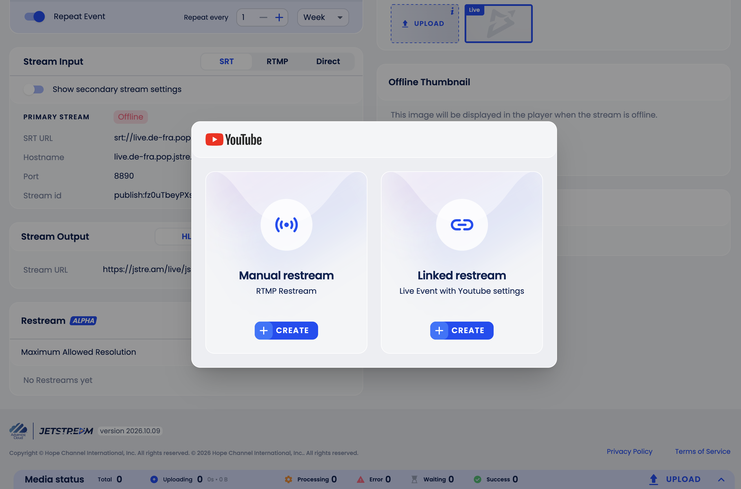Click the ALPHA badge beside Restream

pyautogui.click(x=83, y=320)
